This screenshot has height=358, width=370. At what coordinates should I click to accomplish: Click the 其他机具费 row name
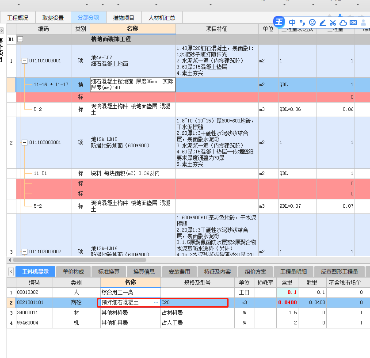click(114, 323)
